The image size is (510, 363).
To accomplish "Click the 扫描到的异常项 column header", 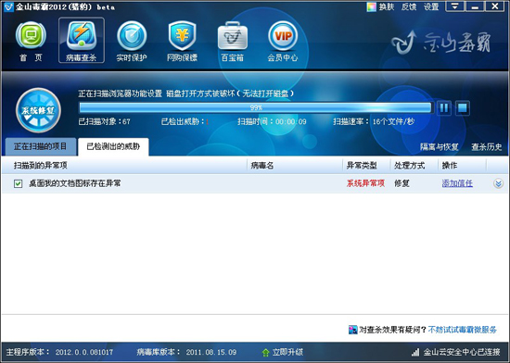I will click(124, 166).
